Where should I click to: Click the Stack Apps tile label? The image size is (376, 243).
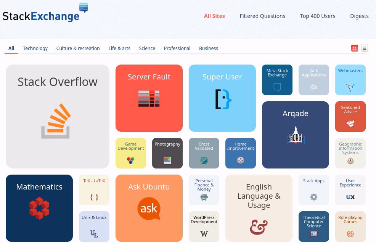[x=314, y=181]
